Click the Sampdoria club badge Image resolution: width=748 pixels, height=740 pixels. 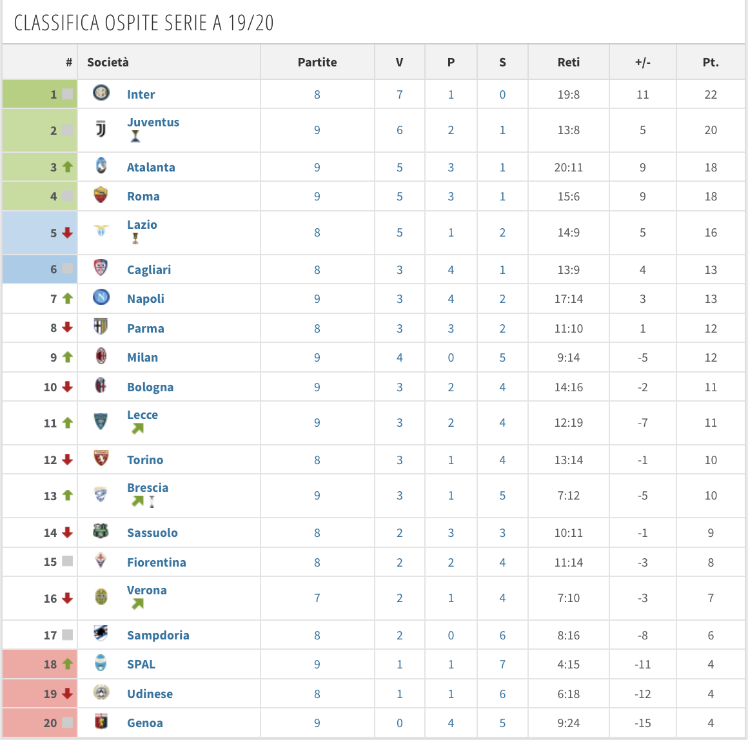(101, 634)
